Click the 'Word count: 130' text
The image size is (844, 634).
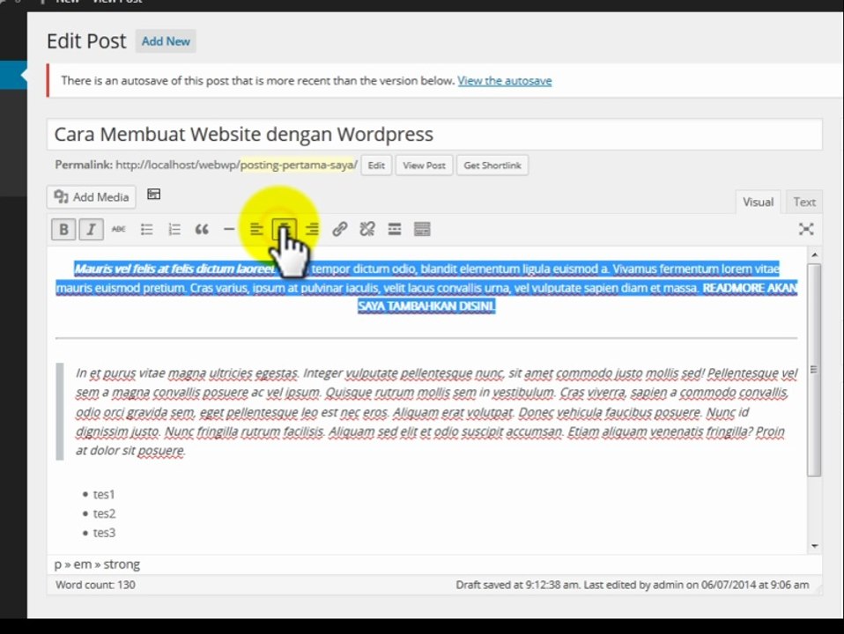[95, 585]
